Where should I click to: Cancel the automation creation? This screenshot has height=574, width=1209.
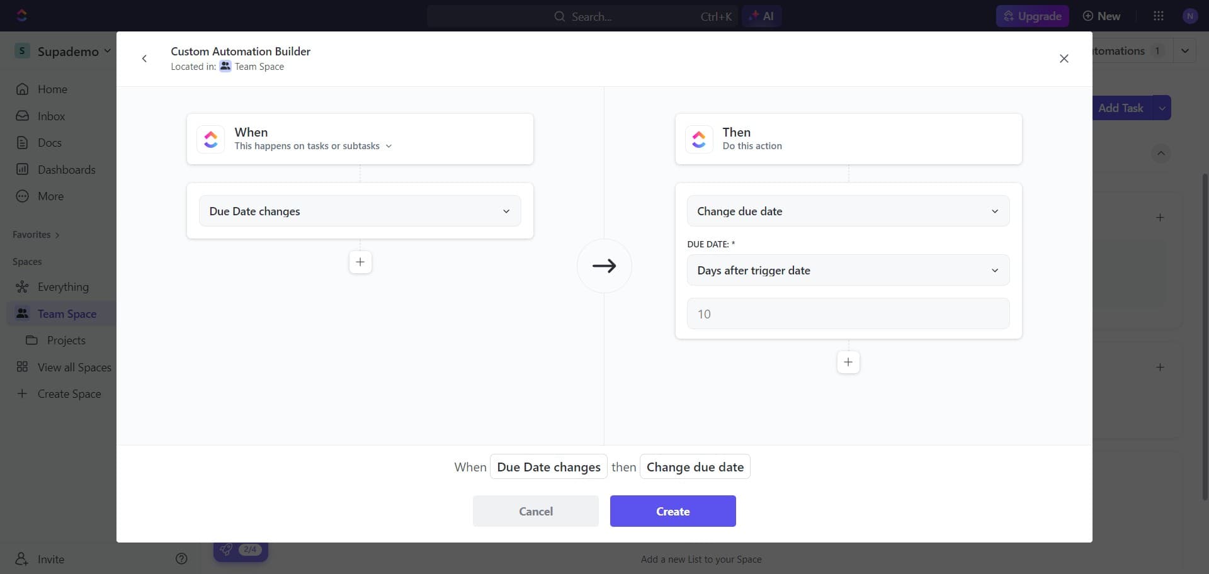(535, 511)
